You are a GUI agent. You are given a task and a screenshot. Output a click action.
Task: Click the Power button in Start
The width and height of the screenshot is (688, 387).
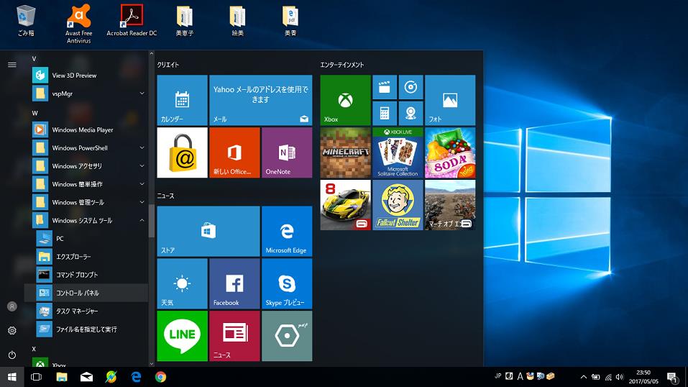[12, 355]
